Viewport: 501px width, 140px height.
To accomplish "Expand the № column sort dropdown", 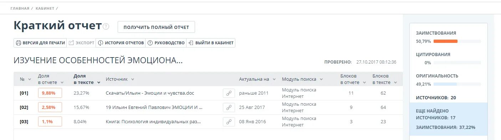I will (30, 79).
